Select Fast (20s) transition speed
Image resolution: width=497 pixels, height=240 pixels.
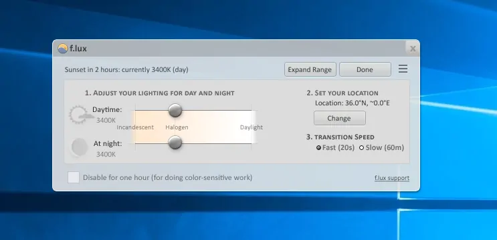(335, 147)
